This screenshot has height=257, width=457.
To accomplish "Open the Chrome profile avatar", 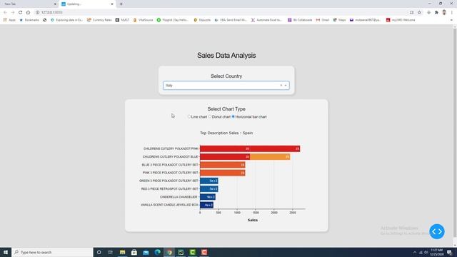I will (444, 12).
